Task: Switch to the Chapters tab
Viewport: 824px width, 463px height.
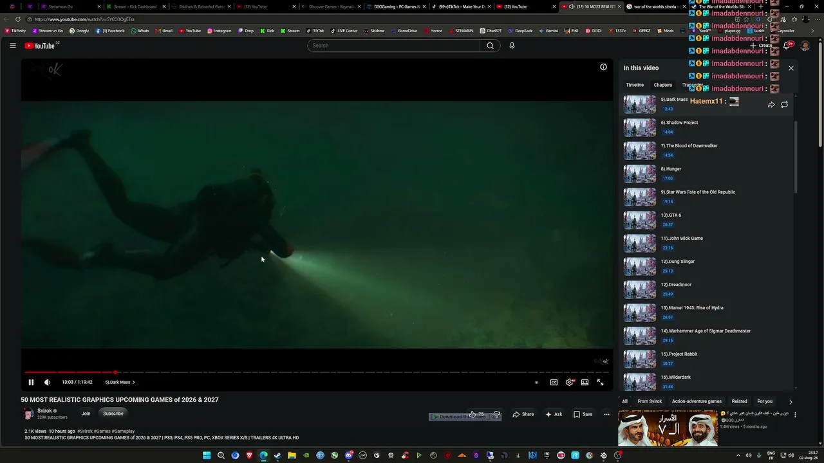Action: tap(663, 85)
